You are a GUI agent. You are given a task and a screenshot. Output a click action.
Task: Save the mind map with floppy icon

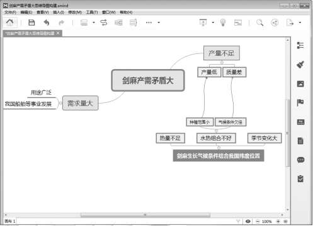[x=31, y=23]
